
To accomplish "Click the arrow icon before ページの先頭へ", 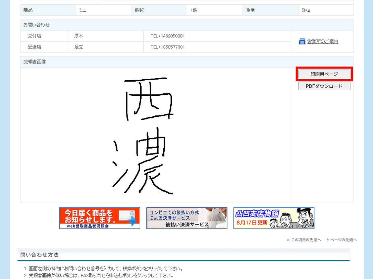I will click(328, 240).
